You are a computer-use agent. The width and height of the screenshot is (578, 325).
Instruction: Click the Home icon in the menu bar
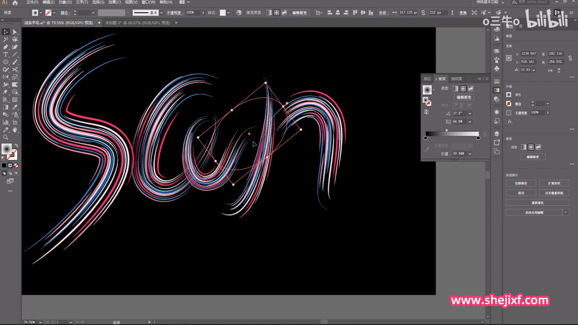pos(15,3)
